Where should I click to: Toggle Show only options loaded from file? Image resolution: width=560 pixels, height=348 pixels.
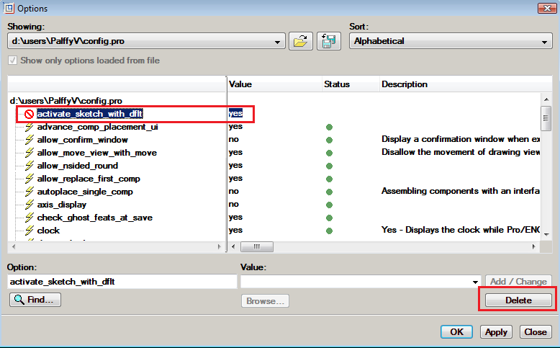(x=12, y=60)
